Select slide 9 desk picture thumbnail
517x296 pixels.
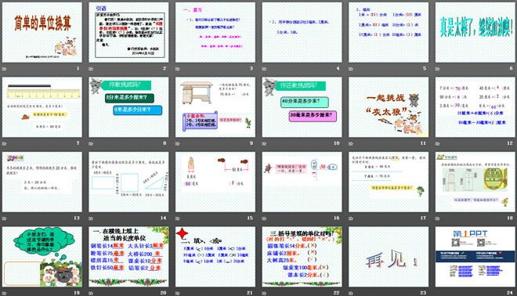coord(215,107)
